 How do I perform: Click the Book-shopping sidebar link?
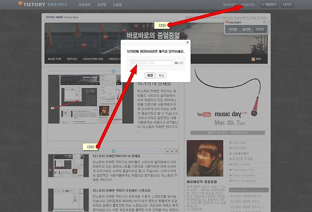(244, 181)
